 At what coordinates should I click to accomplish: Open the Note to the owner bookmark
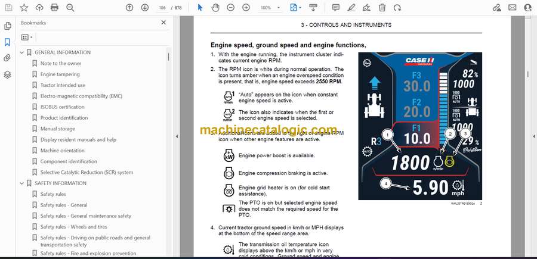[x=61, y=64]
